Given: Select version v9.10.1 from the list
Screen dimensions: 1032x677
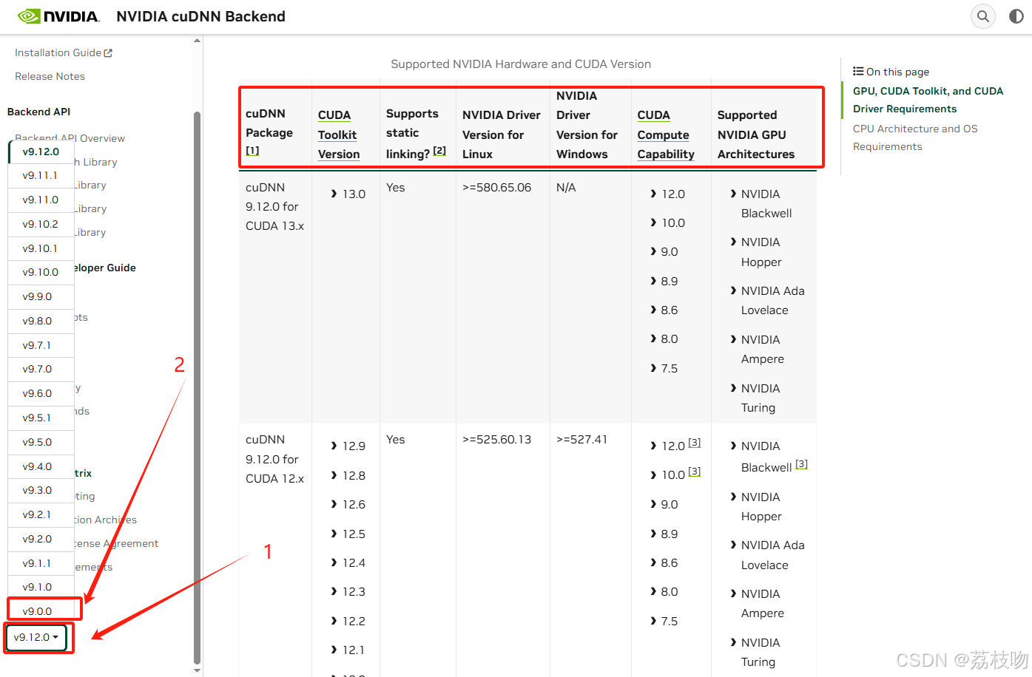Looking at the screenshot, I should point(41,248).
